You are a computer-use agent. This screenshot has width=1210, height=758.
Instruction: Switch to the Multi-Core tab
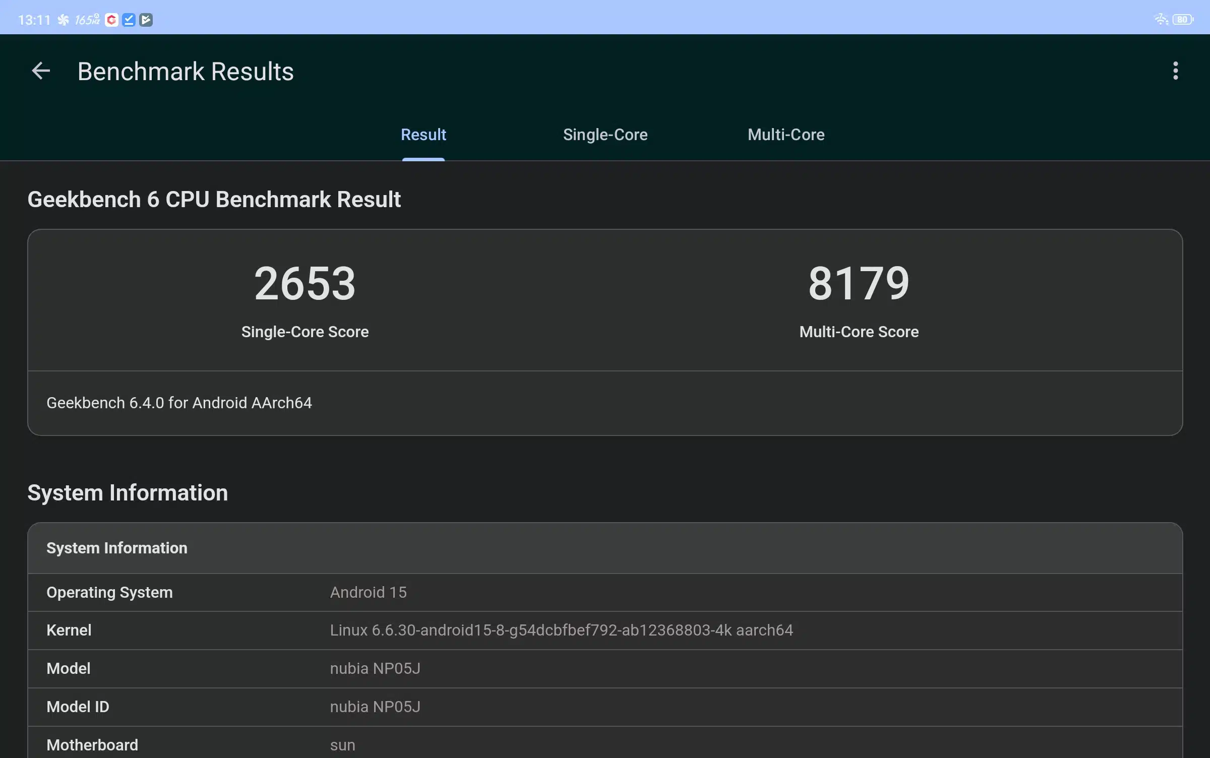pos(786,135)
